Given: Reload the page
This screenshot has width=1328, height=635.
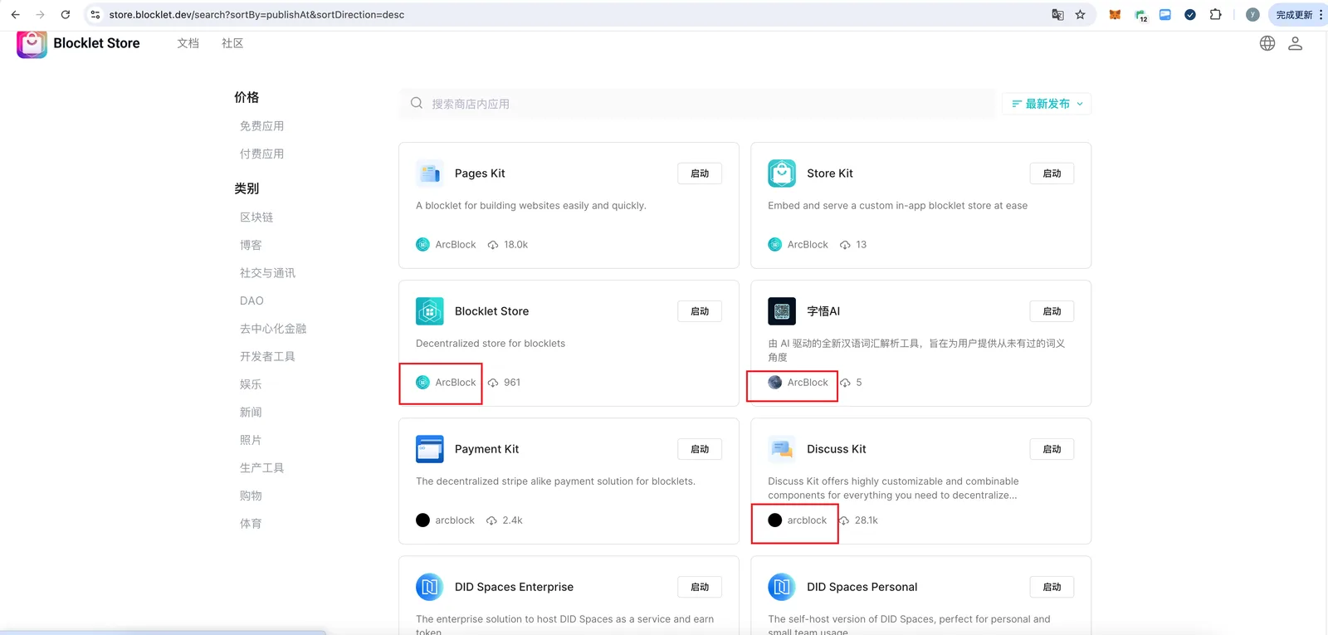Looking at the screenshot, I should [66, 14].
